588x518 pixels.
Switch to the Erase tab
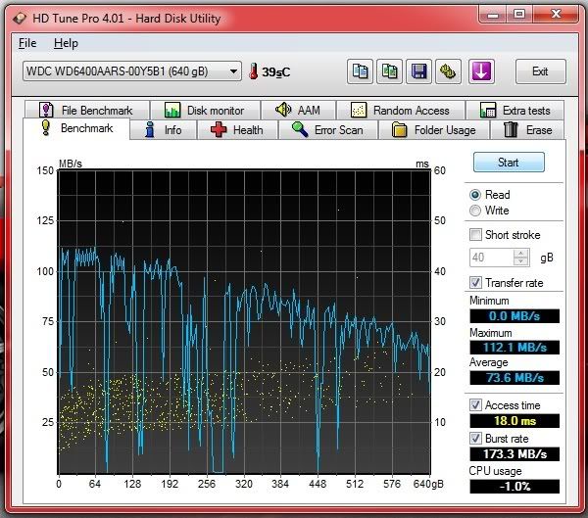pos(527,130)
